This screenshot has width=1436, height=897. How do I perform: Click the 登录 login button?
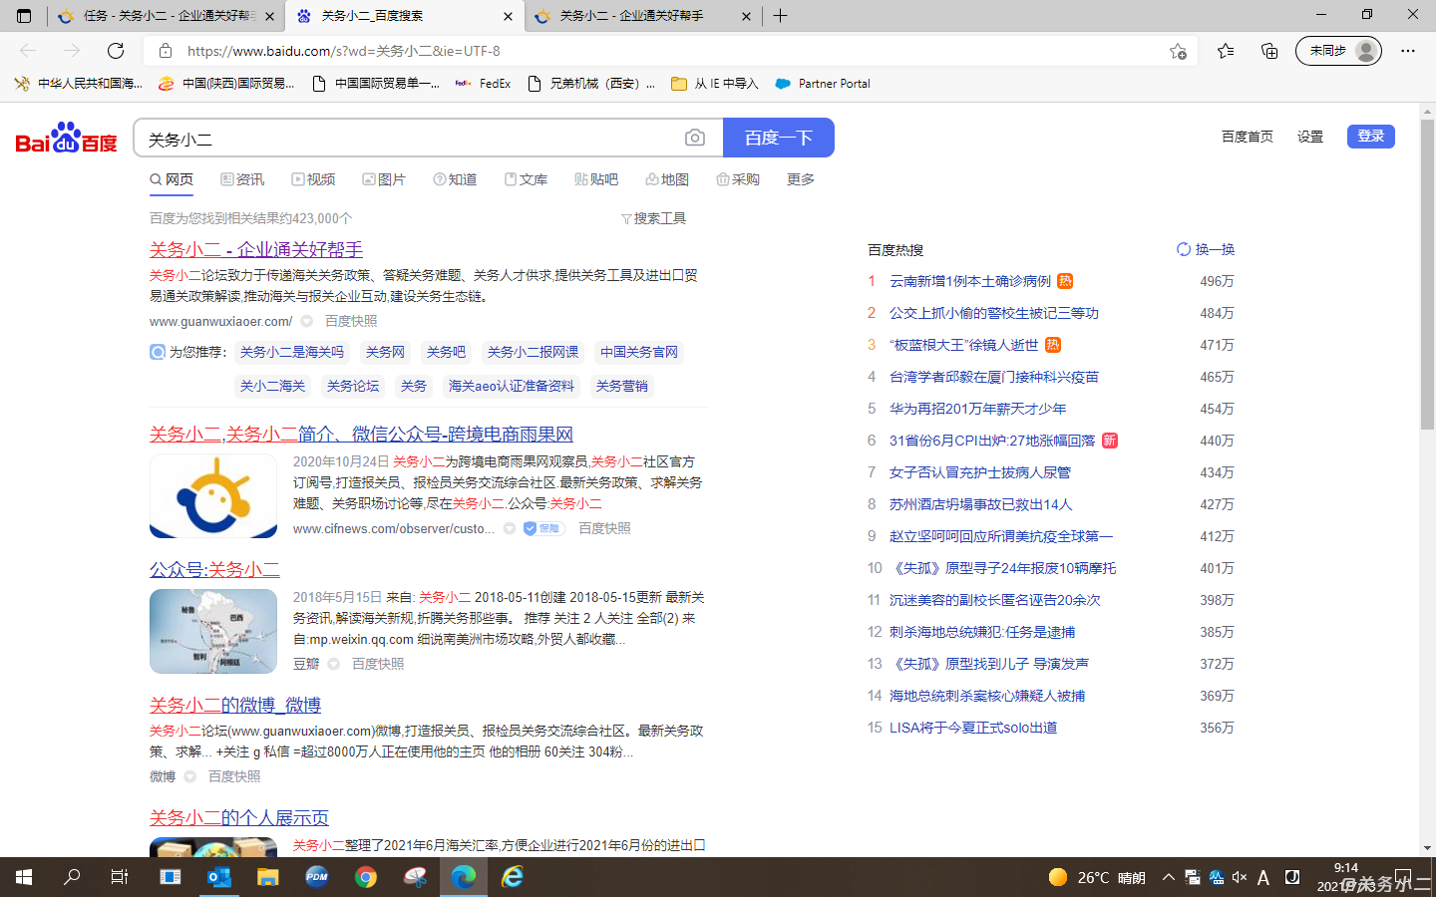click(1371, 137)
